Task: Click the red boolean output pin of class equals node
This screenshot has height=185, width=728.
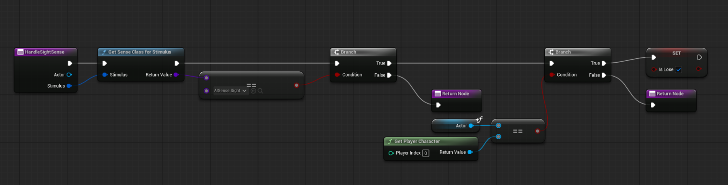Action: [x=297, y=85]
